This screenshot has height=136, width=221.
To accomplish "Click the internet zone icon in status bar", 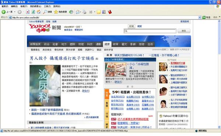I will click(196, 131).
